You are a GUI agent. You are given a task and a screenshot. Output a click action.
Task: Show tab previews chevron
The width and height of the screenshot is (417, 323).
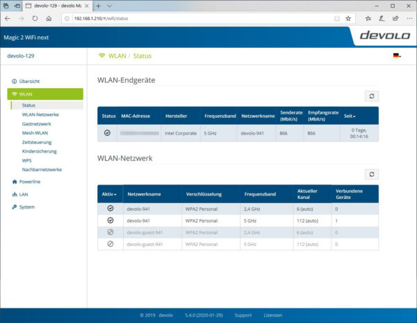tap(109, 6)
